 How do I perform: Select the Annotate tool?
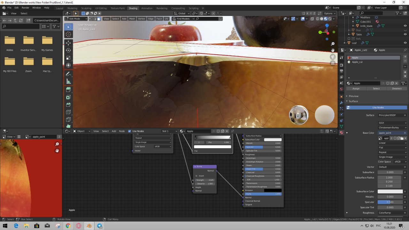pyautogui.click(x=68, y=74)
